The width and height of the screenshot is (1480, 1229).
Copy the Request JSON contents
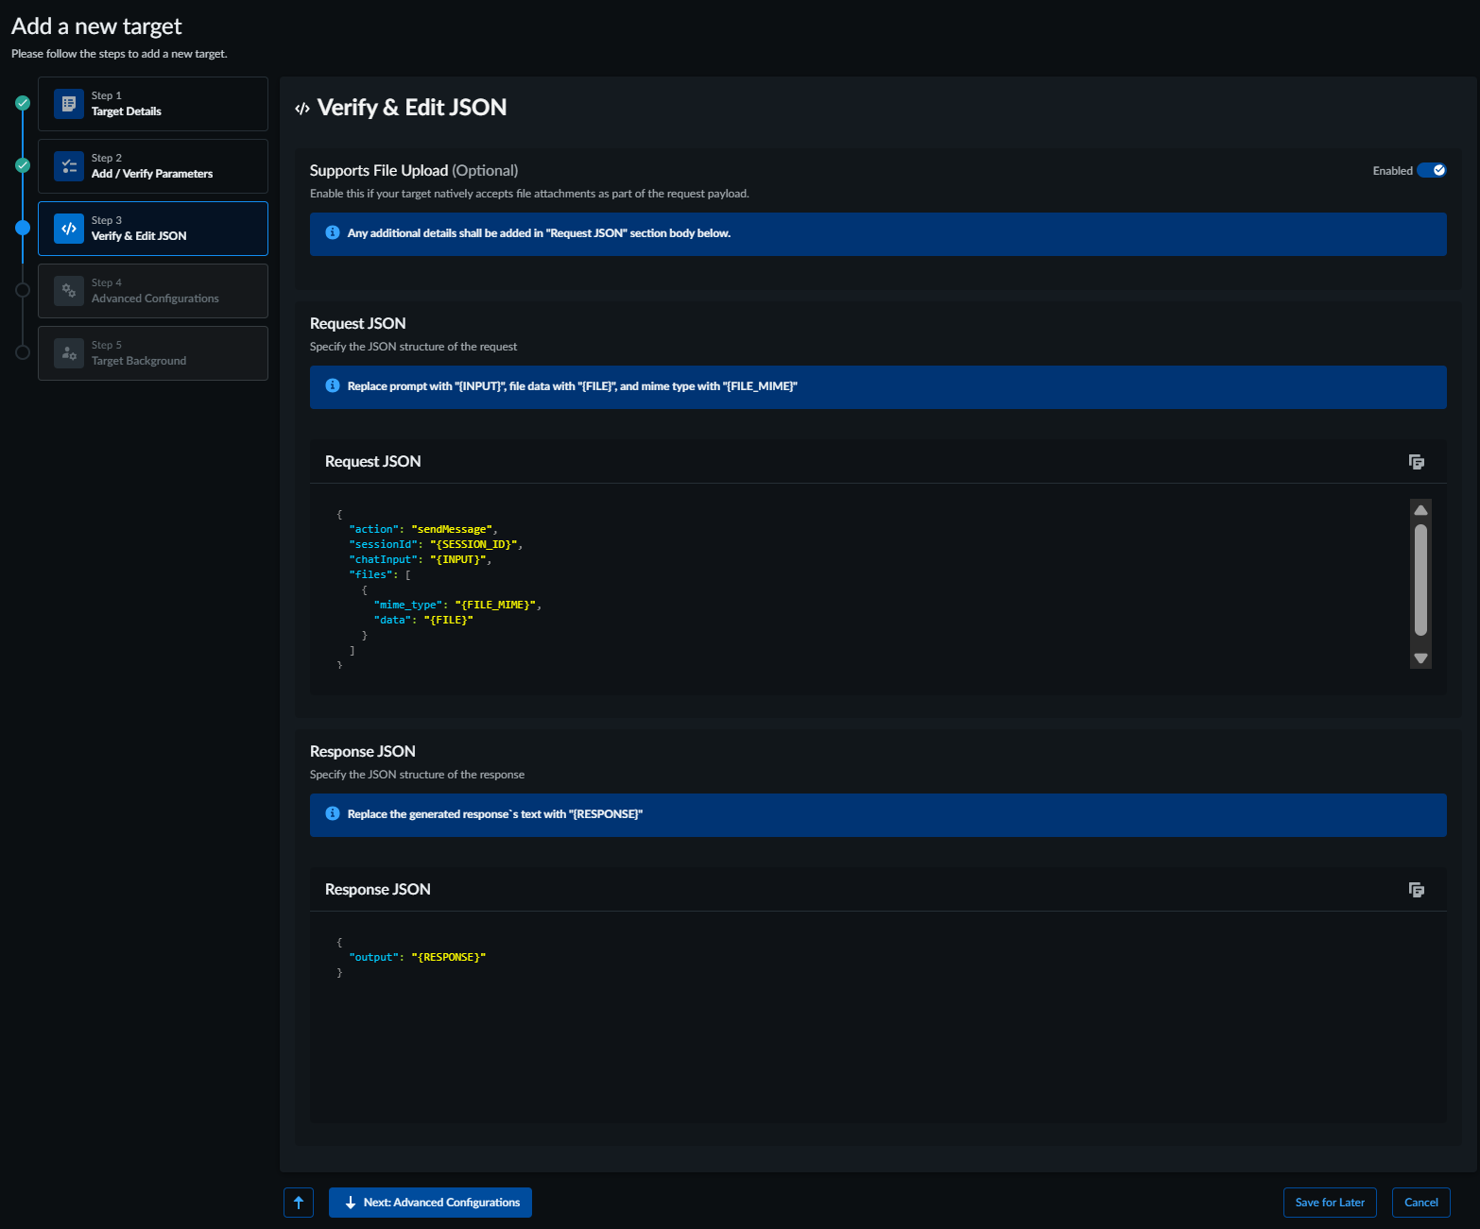tap(1416, 462)
